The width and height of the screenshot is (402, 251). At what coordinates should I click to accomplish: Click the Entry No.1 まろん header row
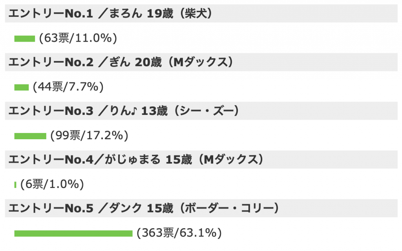[x=201, y=13]
